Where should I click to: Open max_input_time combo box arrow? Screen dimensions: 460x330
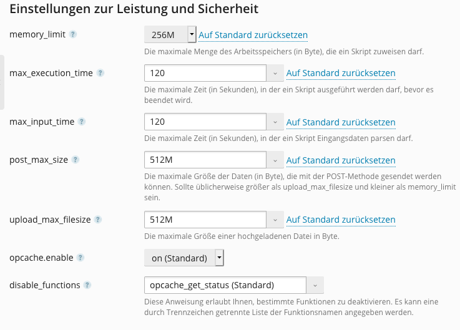click(x=276, y=122)
